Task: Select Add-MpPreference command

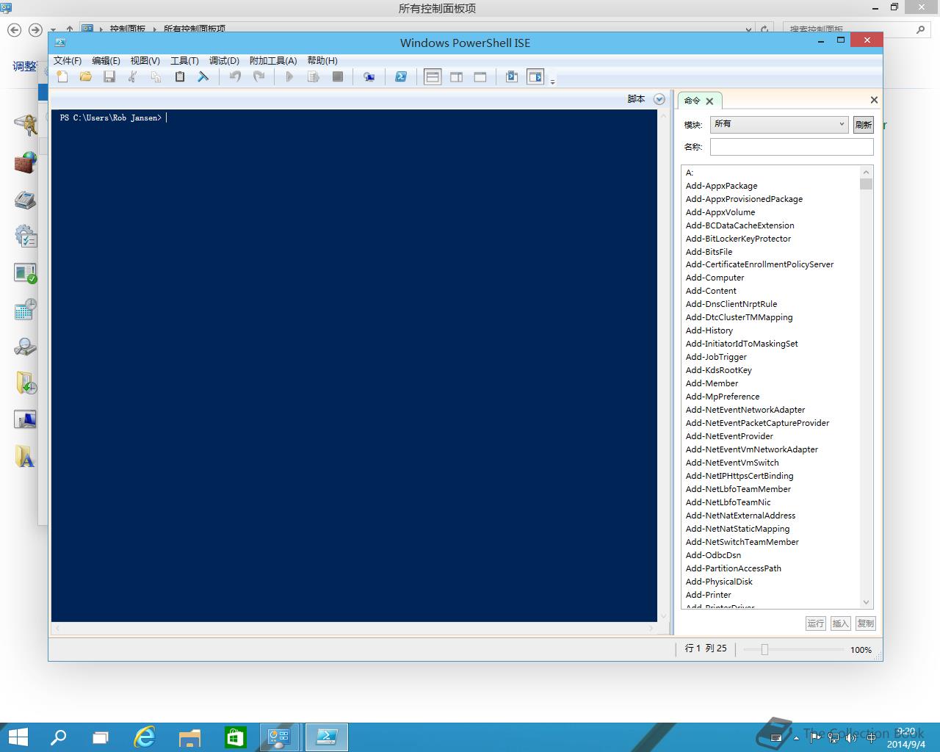Action: [x=723, y=397]
